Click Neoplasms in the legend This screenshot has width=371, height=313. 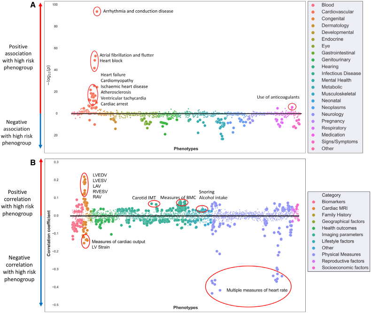click(333, 107)
